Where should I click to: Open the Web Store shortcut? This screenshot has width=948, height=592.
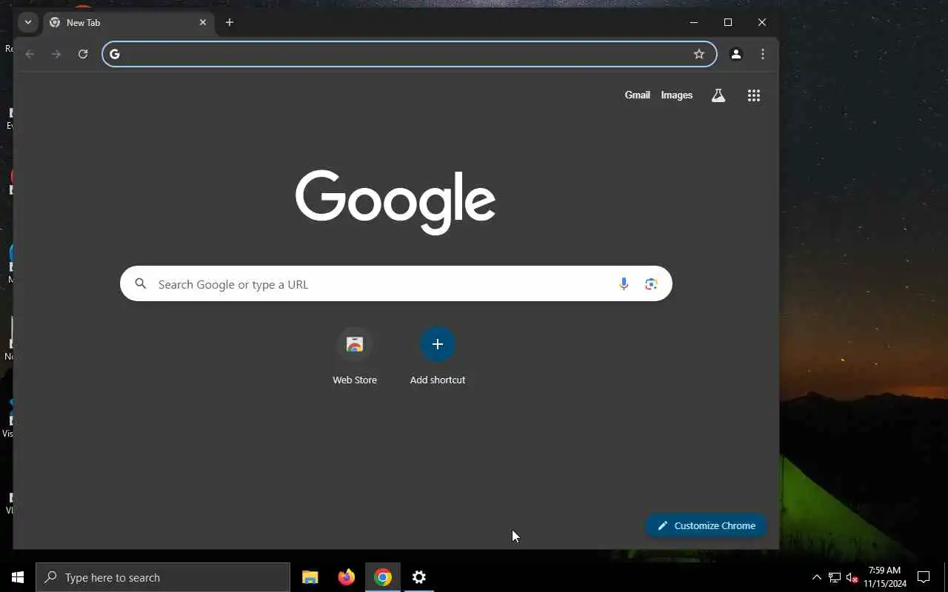355,356
